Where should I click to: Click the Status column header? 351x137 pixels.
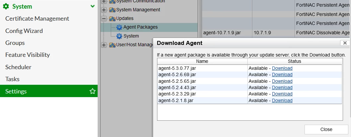pos(294,61)
